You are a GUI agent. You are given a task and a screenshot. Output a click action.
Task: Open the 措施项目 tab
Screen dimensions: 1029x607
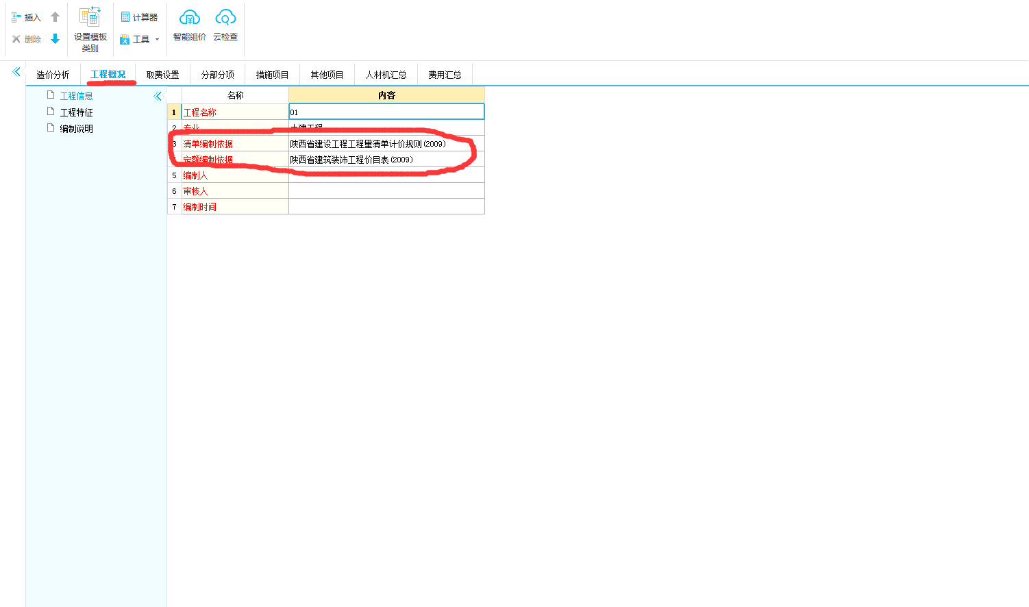273,75
